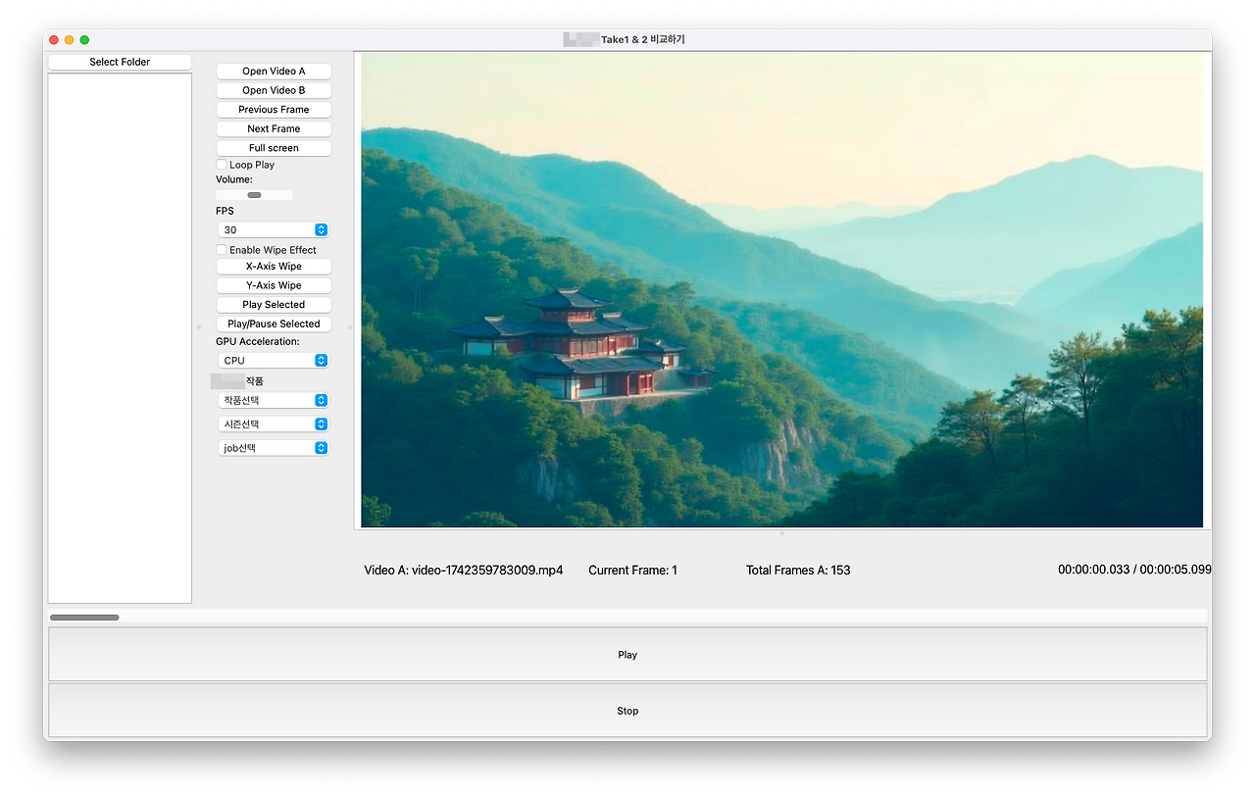Viewport: 1255px width, 798px height.
Task: Click the timecode 00:00:00.033 display
Action: [x=1134, y=570]
